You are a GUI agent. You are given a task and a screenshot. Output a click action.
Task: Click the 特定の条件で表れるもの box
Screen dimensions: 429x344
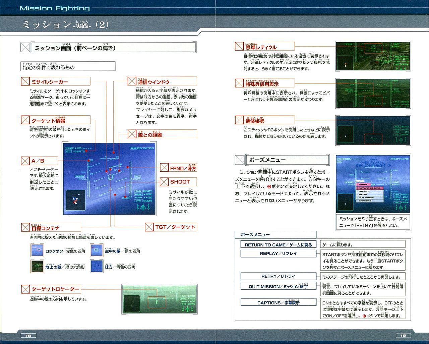click(x=69, y=66)
